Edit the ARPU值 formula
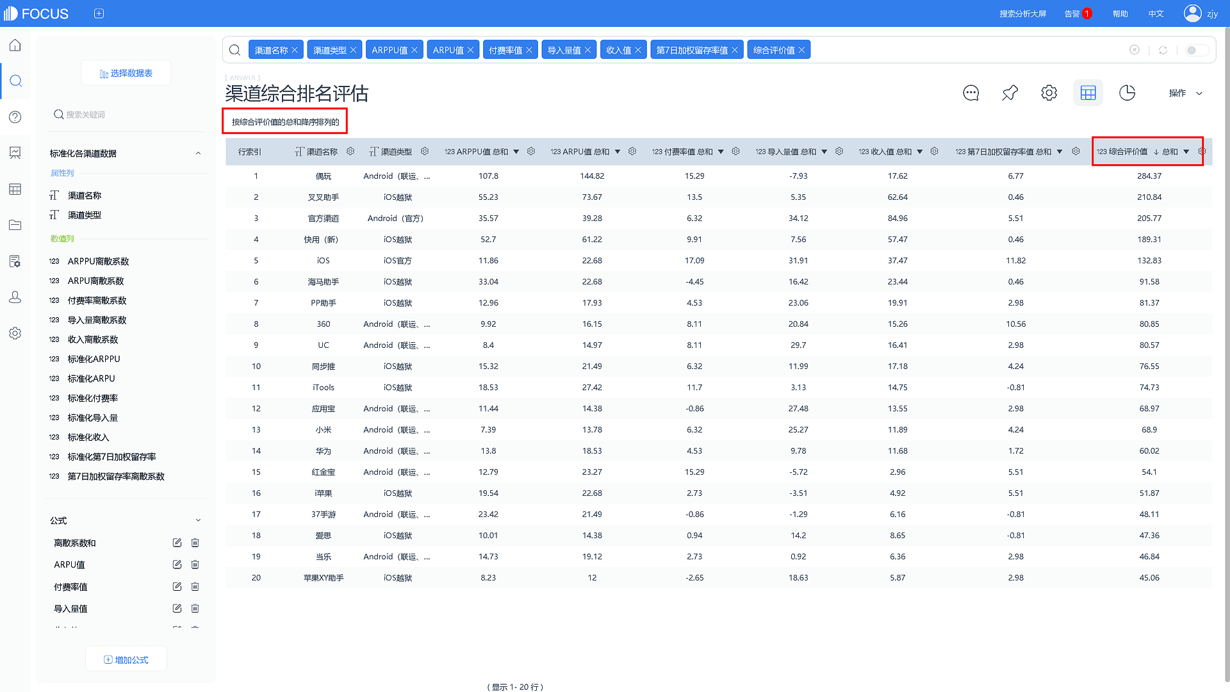This screenshot has height=692, width=1230. coord(177,564)
